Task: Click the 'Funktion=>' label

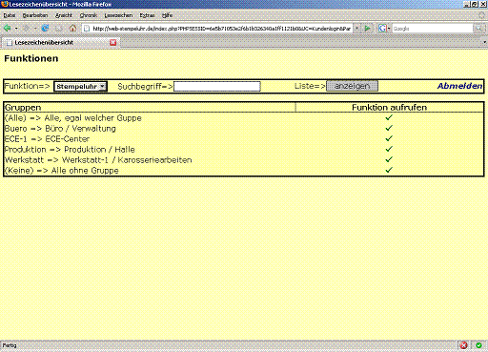Action: pyautogui.click(x=27, y=86)
